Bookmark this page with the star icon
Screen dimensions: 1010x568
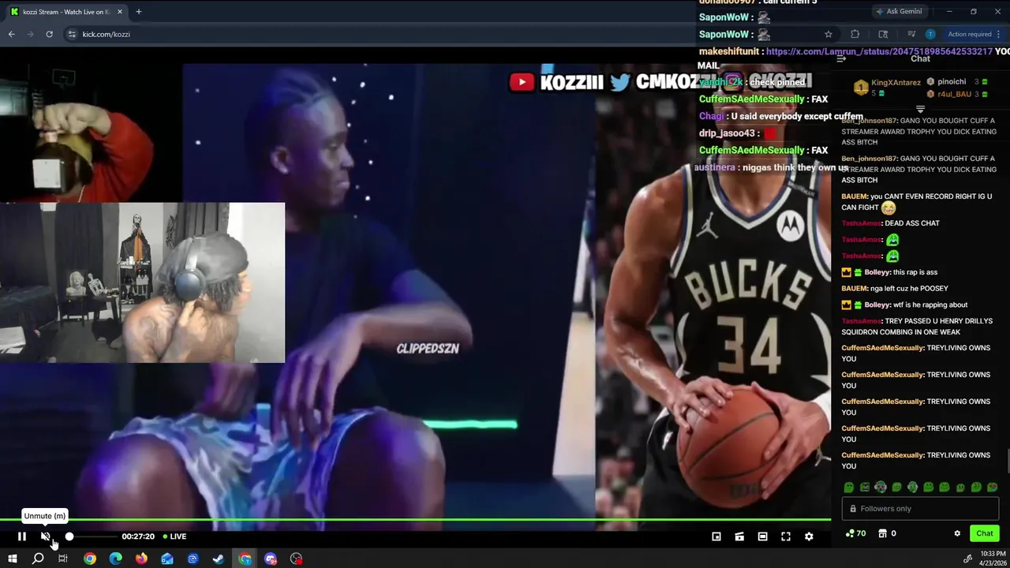coord(828,34)
